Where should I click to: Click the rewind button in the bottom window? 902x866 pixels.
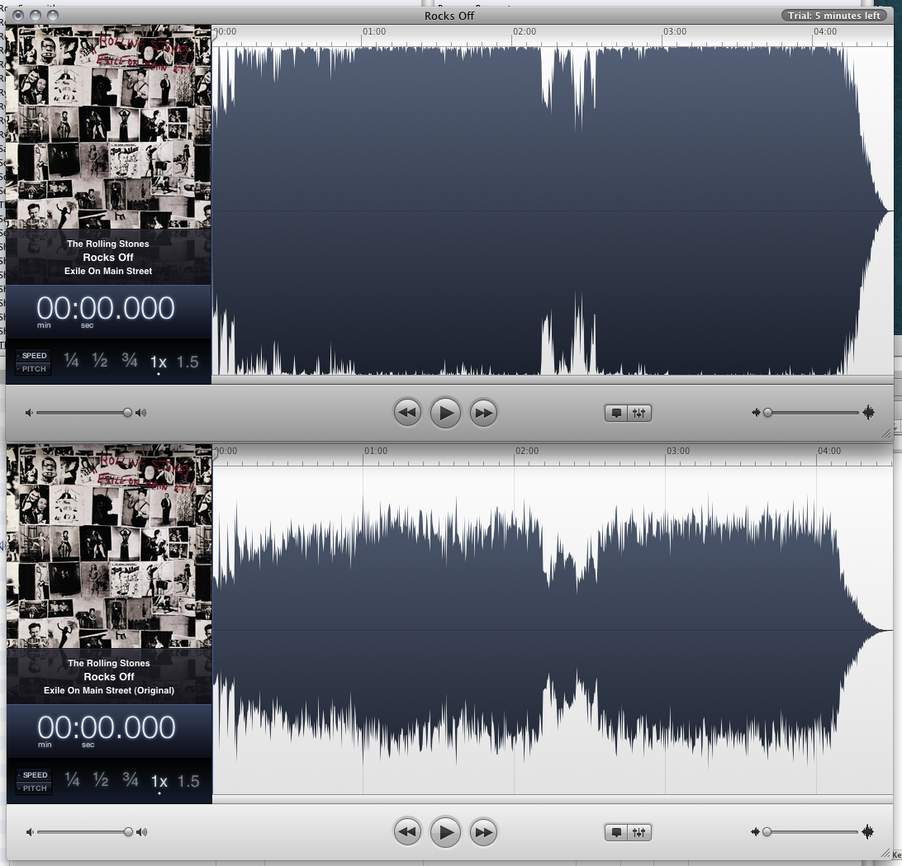click(x=407, y=831)
